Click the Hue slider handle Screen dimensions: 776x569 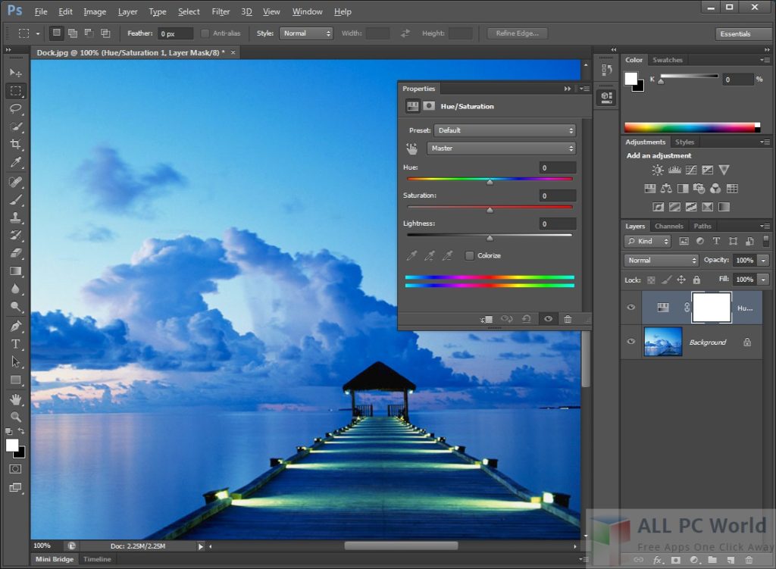pos(490,182)
